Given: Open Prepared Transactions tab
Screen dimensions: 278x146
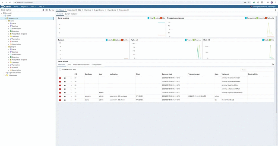Looking at the screenshot, I should pyautogui.click(x=81, y=65).
